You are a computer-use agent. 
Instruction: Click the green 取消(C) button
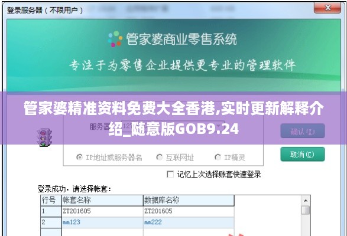303,154
